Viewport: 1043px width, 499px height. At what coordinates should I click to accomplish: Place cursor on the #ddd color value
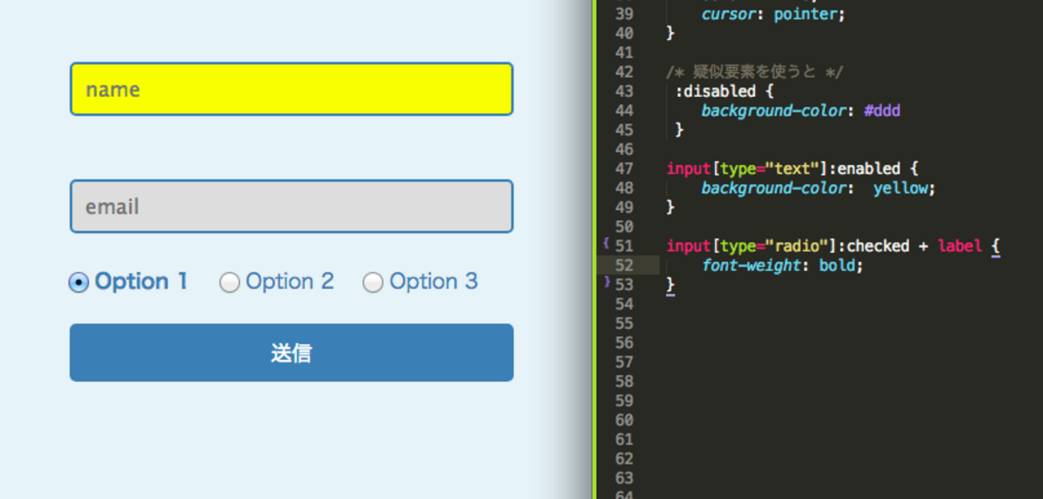pyautogui.click(x=882, y=111)
